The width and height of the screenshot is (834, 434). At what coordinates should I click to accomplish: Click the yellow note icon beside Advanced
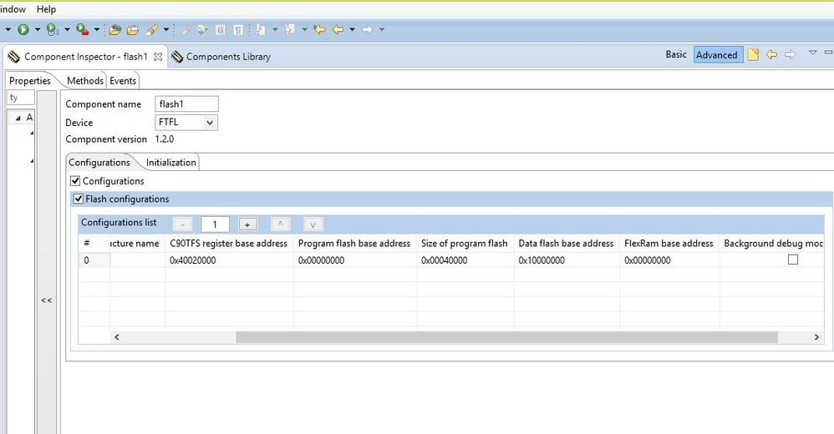pos(753,54)
